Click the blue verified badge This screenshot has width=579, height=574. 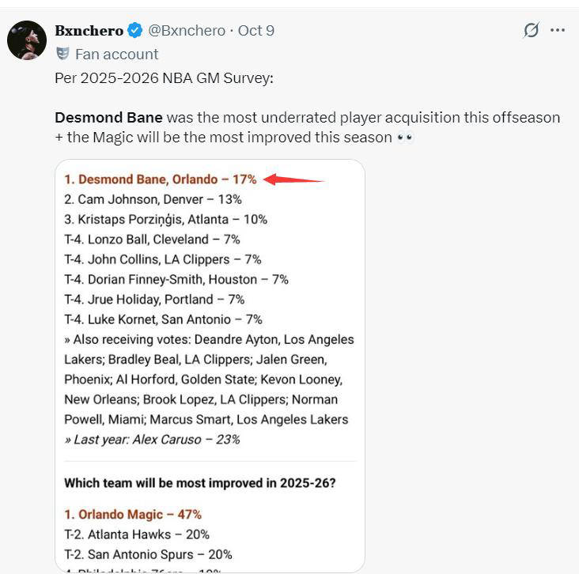135,31
